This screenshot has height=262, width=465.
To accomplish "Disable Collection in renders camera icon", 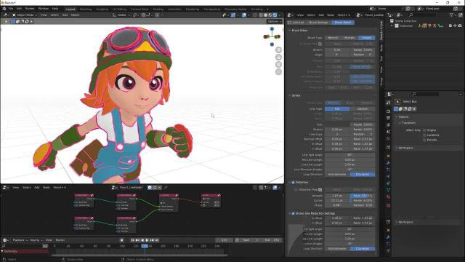I will point(460,26).
